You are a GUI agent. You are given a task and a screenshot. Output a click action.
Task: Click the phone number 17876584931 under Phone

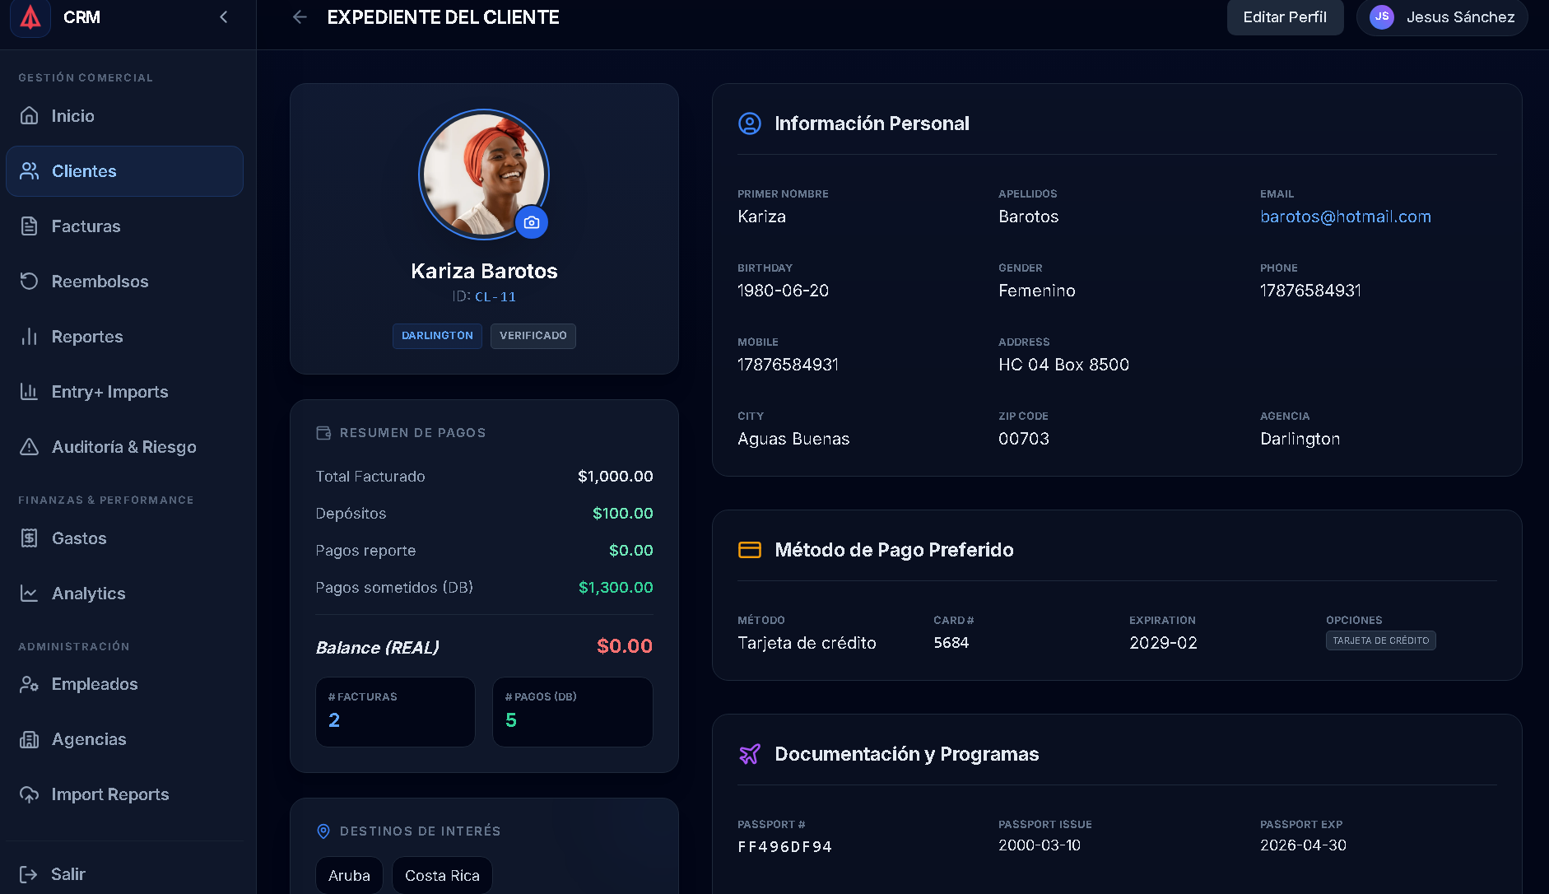tap(1311, 291)
